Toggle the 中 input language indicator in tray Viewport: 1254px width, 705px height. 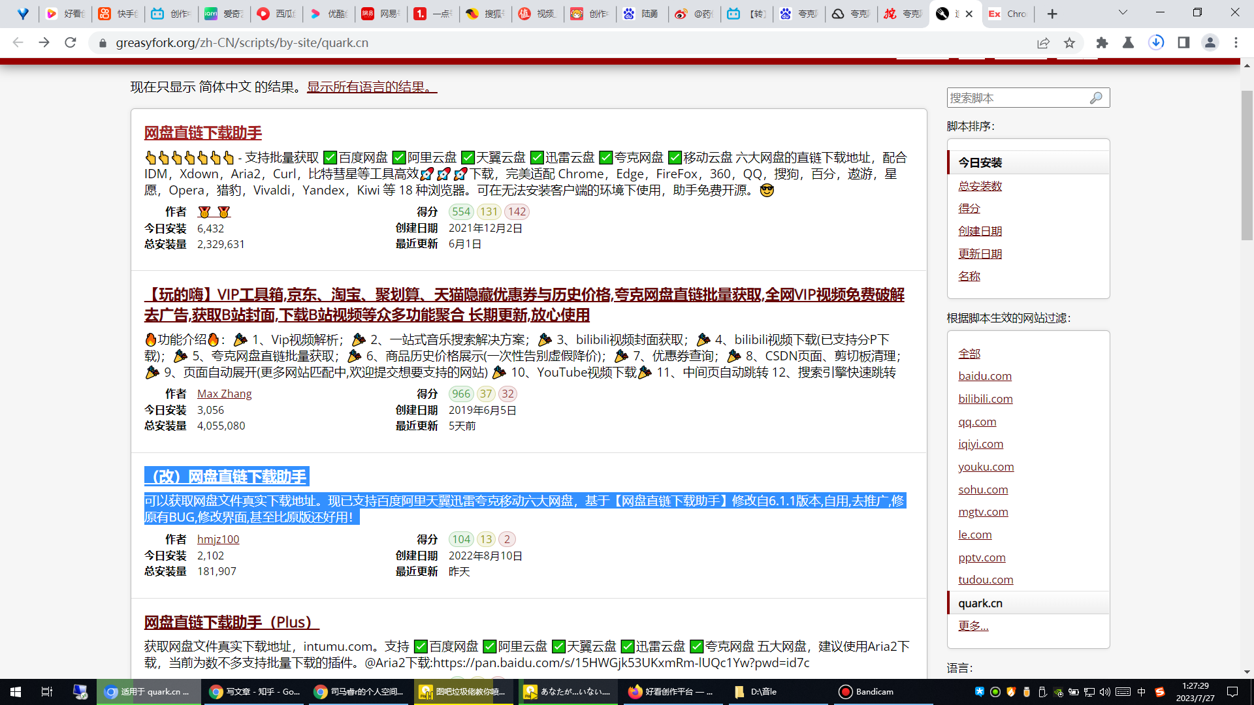click(1141, 691)
